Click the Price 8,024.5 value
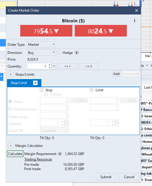 [x=33, y=59]
